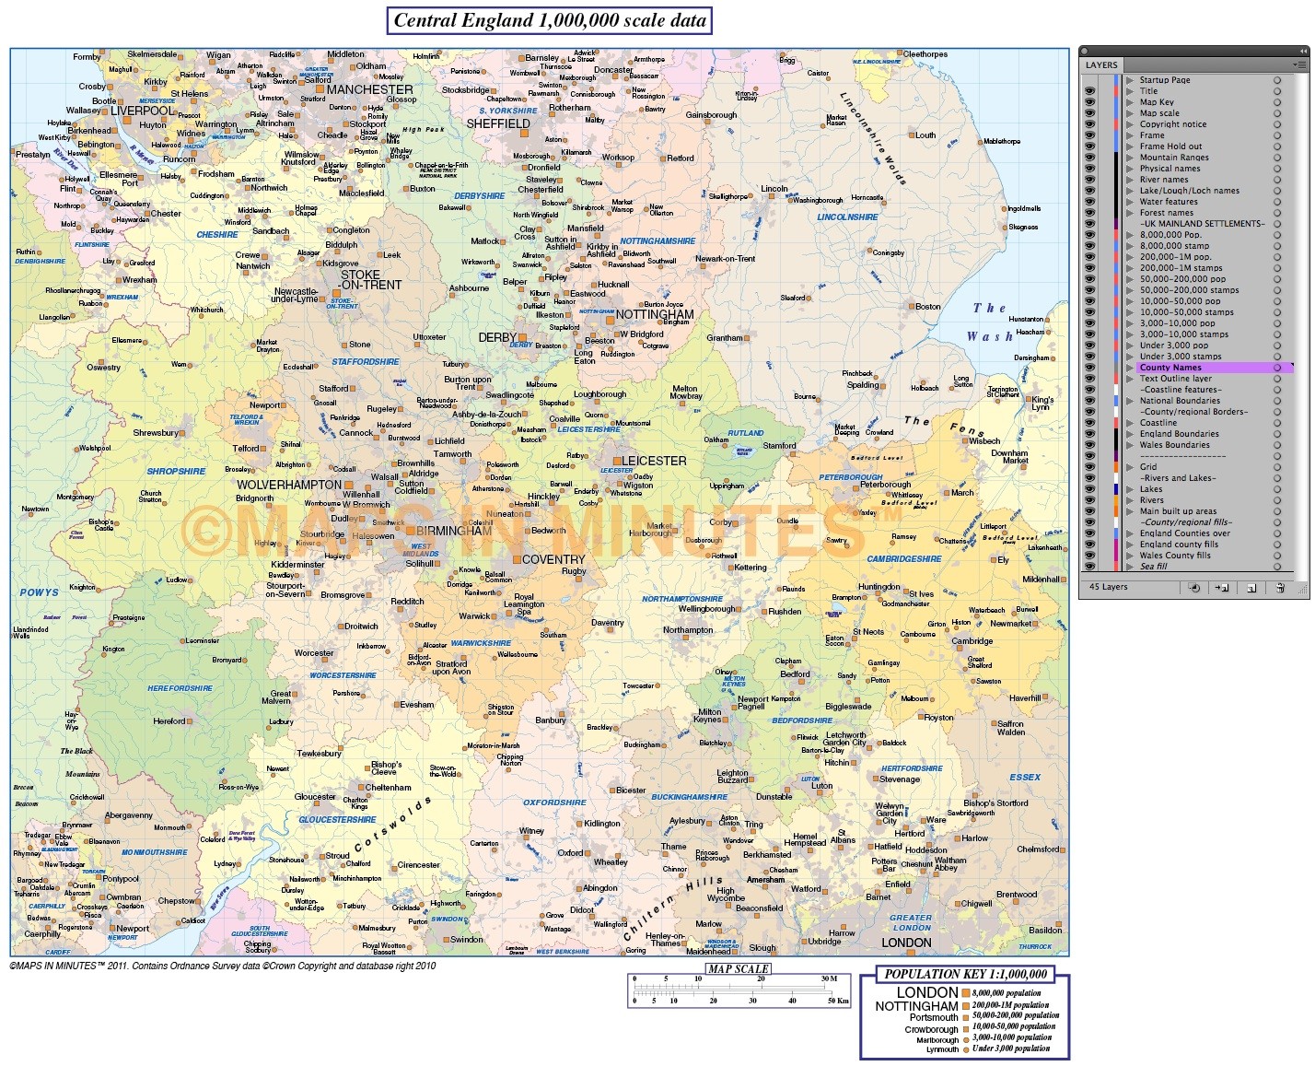The image size is (1315, 1066).
Task: Click the blue color bar beside Map Key
Action: coord(1117,101)
